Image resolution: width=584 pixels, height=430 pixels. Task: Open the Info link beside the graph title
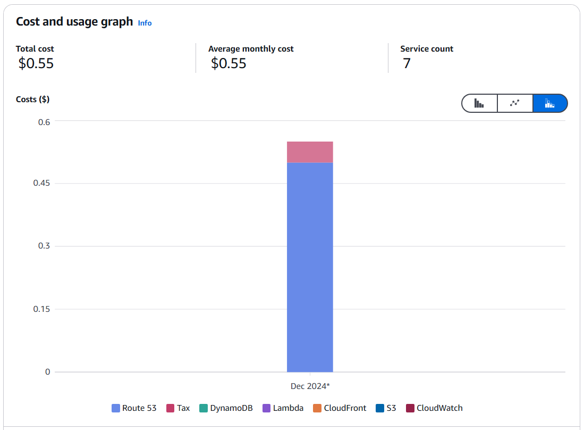click(145, 23)
